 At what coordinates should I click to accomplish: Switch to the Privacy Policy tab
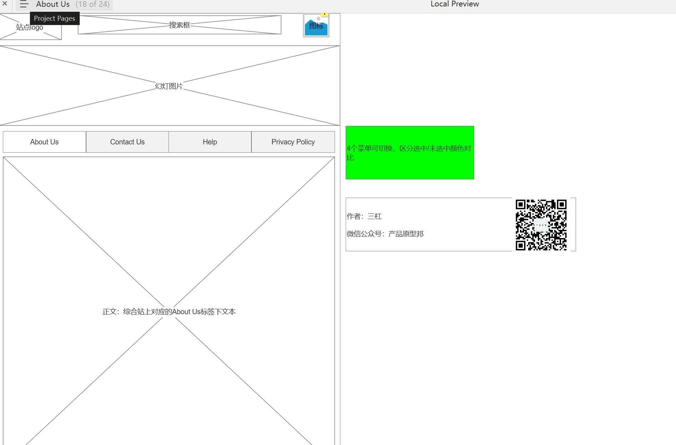pos(293,142)
